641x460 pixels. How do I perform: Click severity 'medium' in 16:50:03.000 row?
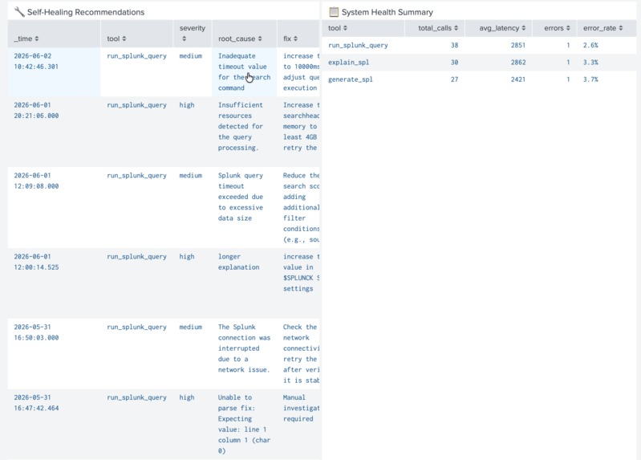pos(190,327)
